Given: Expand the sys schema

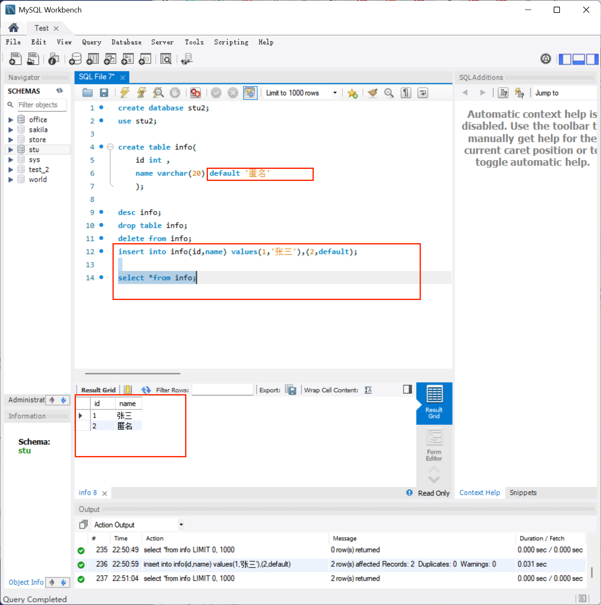Looking at the screenshot, I should pos(11,160).
